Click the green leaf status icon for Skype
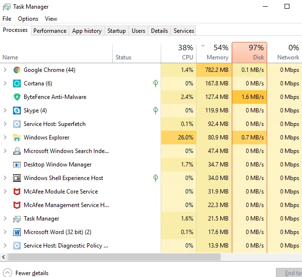This screenshot has width=302, height=277. (156, 111)
